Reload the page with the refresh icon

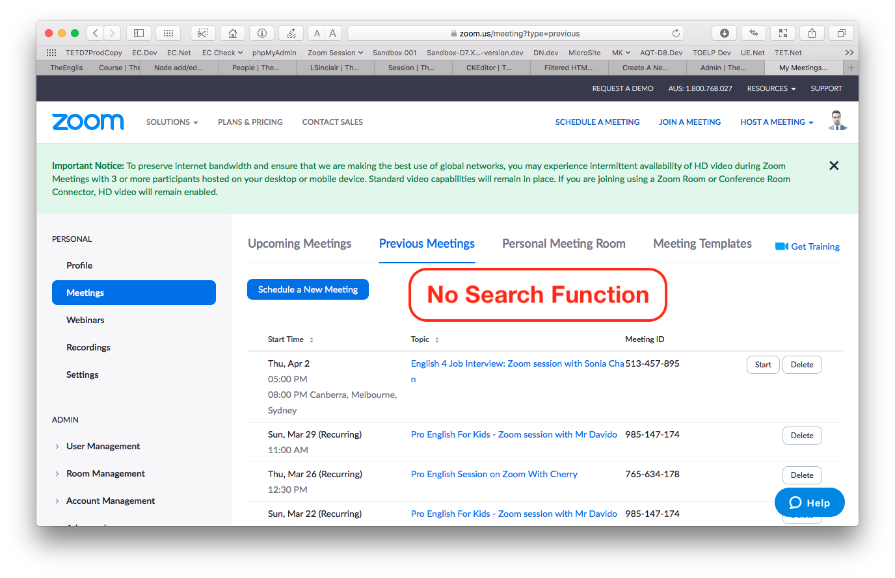pyautogui.click(x=676, y=33)
